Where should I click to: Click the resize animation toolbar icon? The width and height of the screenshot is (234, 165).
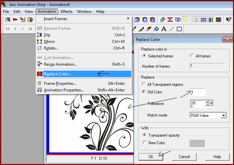(204, 19)
